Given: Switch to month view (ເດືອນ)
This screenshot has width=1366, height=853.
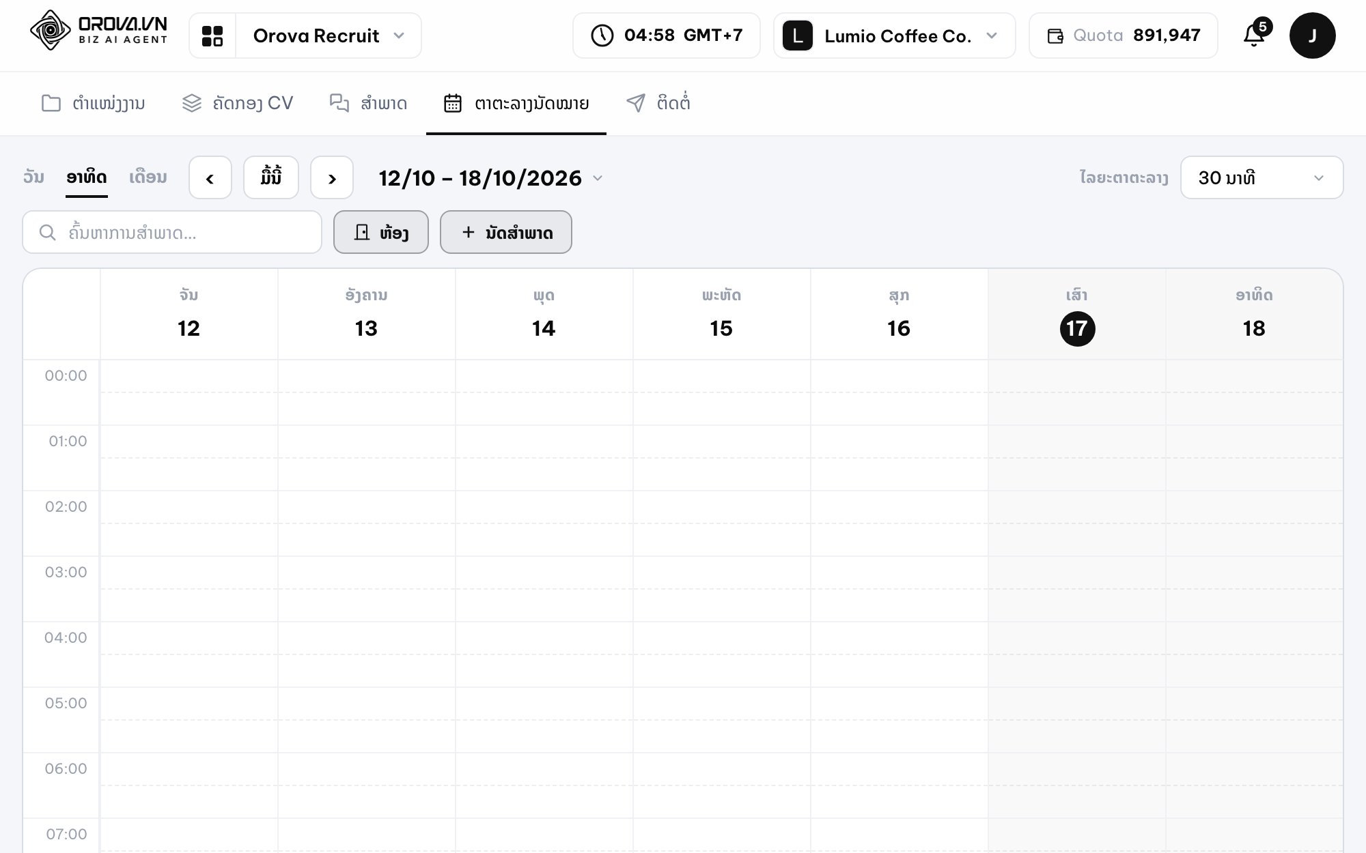Looking at the screenshot, I should (148, 177).
